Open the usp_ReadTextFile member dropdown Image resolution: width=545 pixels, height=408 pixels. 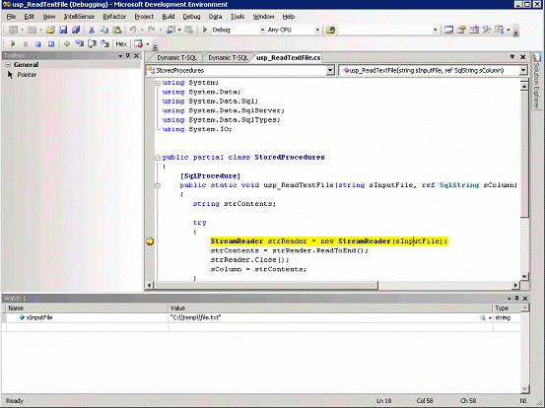coord(523,70)
